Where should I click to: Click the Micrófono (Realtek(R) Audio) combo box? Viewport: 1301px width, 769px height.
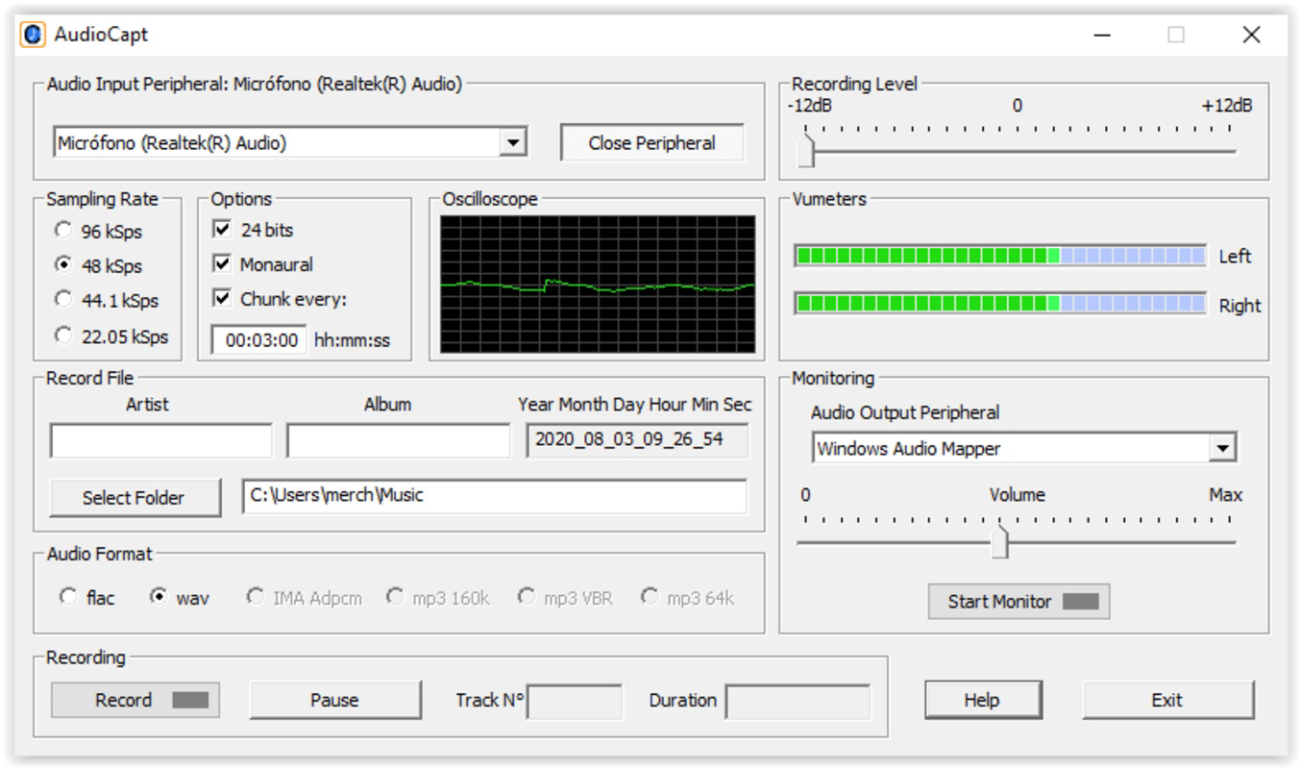(x=290, y=143)
